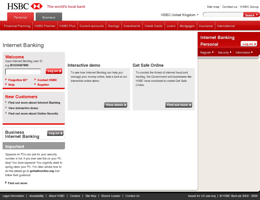This screenshot has width=260, height=200.
Task: Open the Accessibility footer link
Action: 36,196
